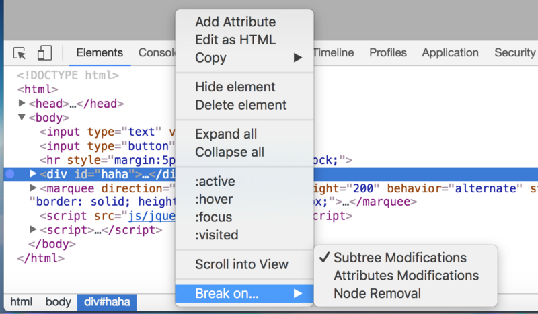Image resolution: width=538 pixels, height=314 pixels.
Task: Activate the inspect element picker icon
Action: [20, 53]
